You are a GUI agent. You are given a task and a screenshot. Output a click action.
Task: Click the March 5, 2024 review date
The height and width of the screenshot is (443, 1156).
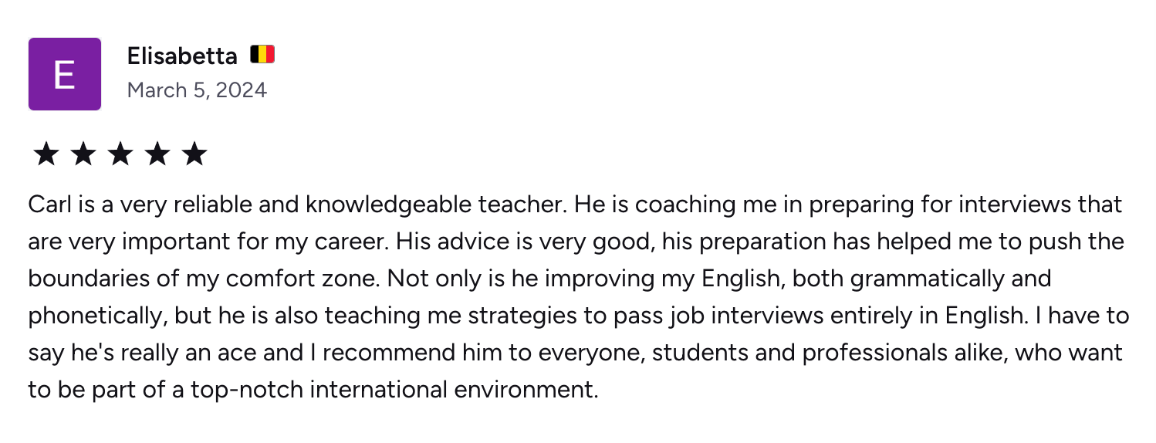[197, 90]
